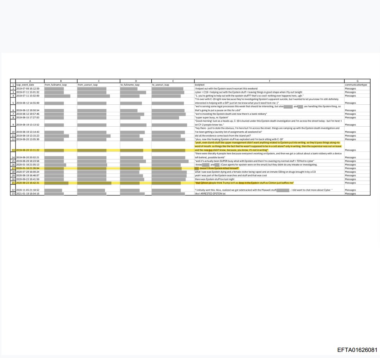This screenshot has width=380, height=358.
Task: Click the to_fullname_isap header cell
Action: tap(136, 85)
